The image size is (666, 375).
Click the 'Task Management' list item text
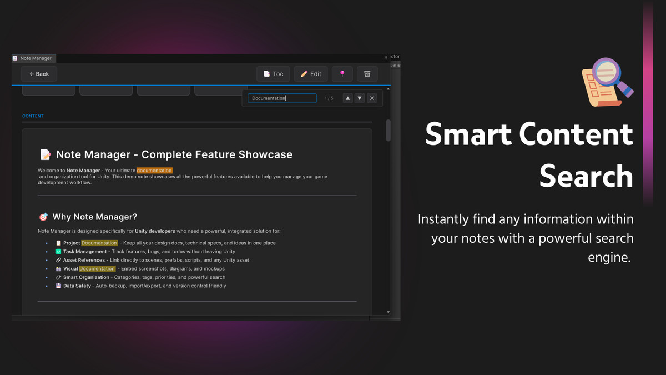(x=85, y=252)
